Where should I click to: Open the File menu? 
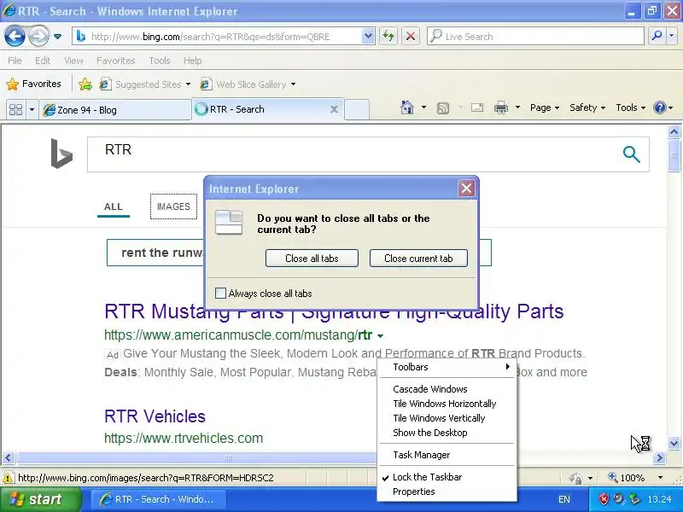pyautogui.click(x=15, y=61)
